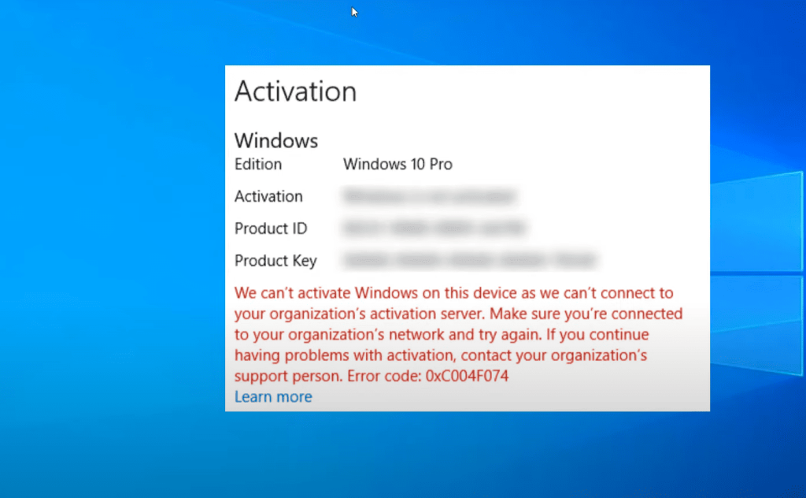Select the Product Key label
The height and width of the screenshot is (498, 806).
[275, 261]
